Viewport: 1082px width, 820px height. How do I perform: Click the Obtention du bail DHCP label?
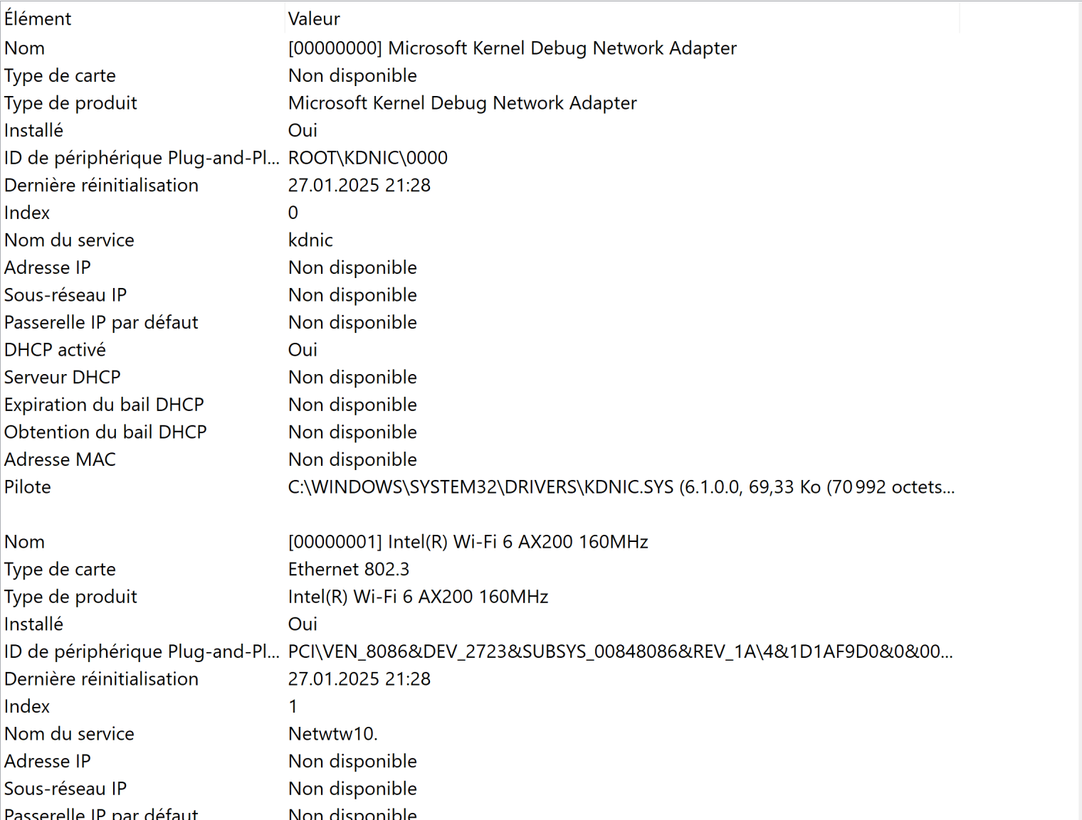click(105, 432)
